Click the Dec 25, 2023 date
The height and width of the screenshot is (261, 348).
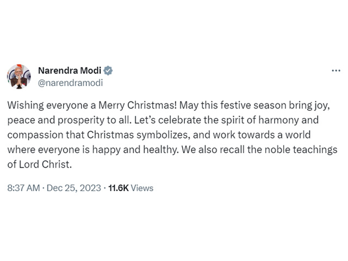point(74,188)
